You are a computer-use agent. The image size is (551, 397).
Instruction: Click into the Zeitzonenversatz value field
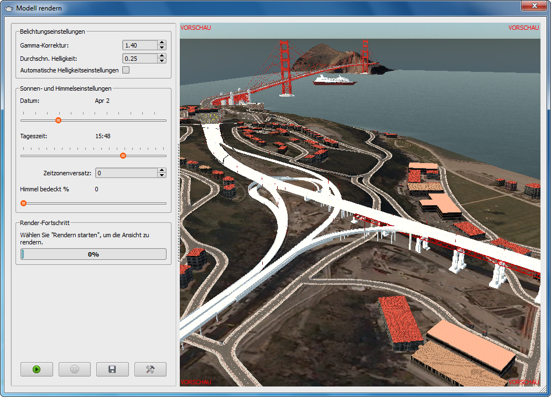tap(126, 173)
